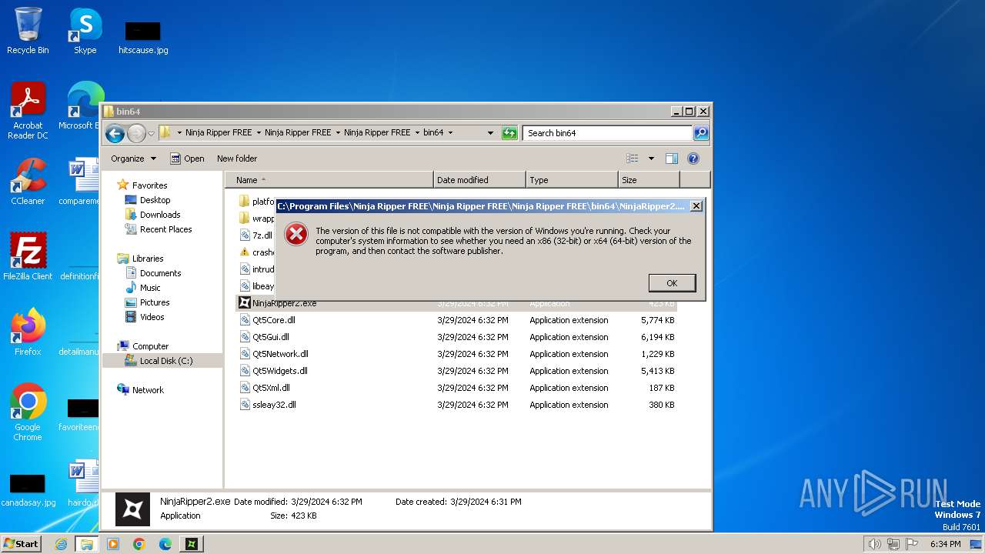Open Internet Explorer from taskbar
This screenshot has width=985, height=554.
pyautogui.click(x=61, y=544)
